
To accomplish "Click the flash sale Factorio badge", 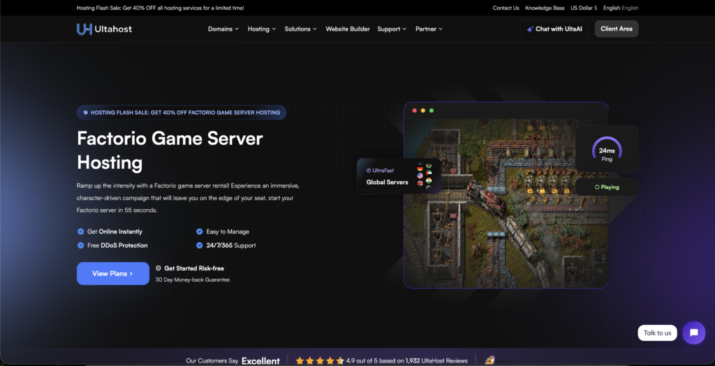I will point(182,112).
